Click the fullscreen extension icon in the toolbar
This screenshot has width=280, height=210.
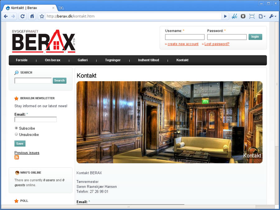pos(252,16)
